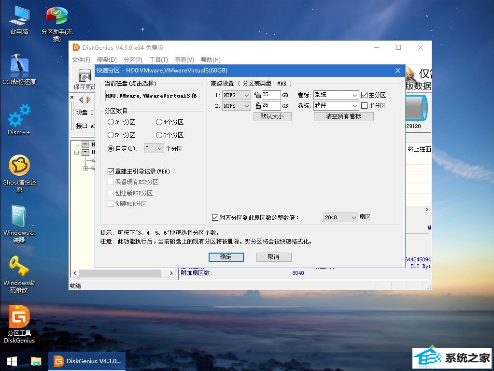494x371 pixels.
Task: Click the 默认大小 button
Action: [272, 116]
